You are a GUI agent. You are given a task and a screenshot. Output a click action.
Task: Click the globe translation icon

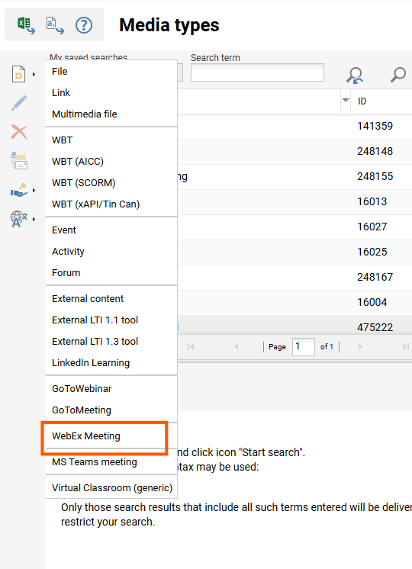coord(19,219)
